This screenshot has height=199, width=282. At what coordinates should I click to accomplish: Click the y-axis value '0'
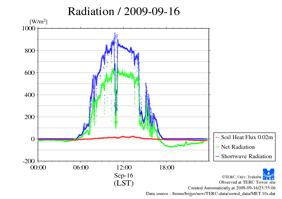coord(33,139)
